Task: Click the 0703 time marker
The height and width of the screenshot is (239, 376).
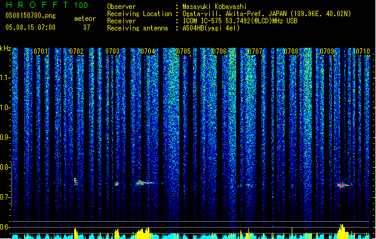Action: click(112, 51)
